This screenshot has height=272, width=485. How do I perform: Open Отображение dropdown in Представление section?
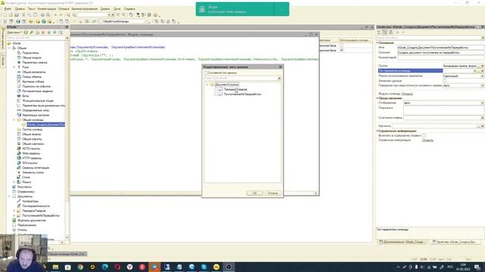point(482,103)
